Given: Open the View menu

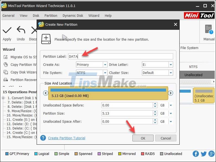Looking at the screenshot, I should tap(24, 15).
